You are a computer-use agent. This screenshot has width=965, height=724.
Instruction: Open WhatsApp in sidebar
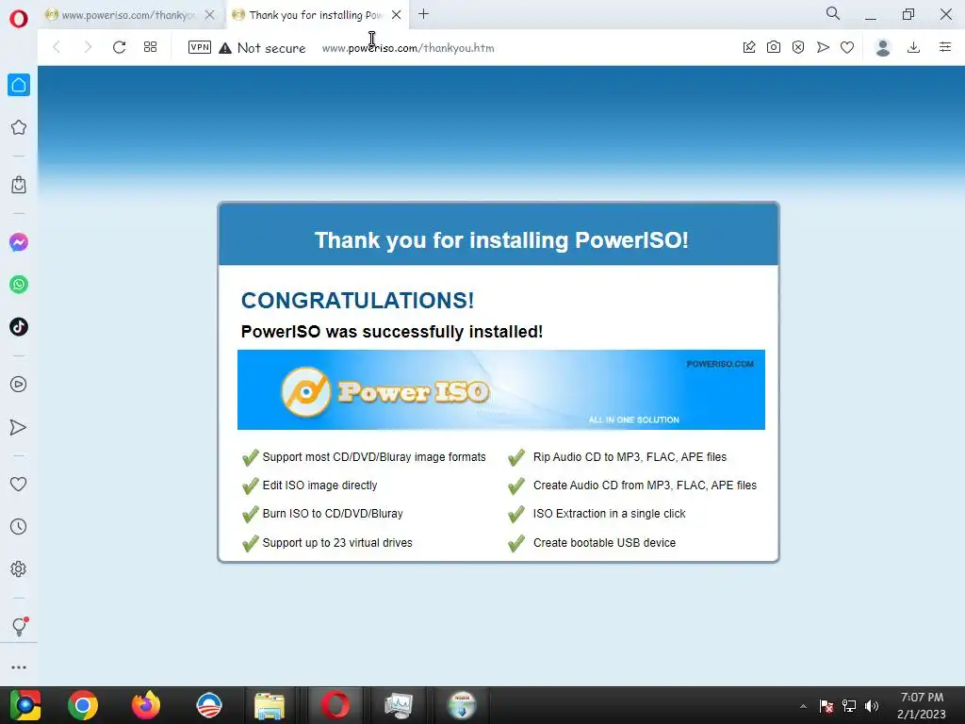click(19, 285)
